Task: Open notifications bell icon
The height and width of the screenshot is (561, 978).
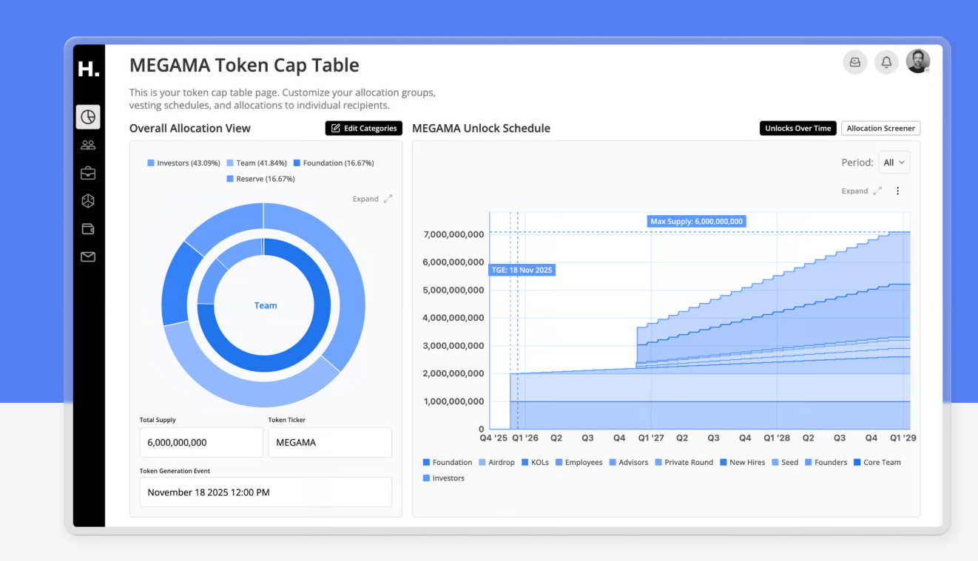Action: 886,62
